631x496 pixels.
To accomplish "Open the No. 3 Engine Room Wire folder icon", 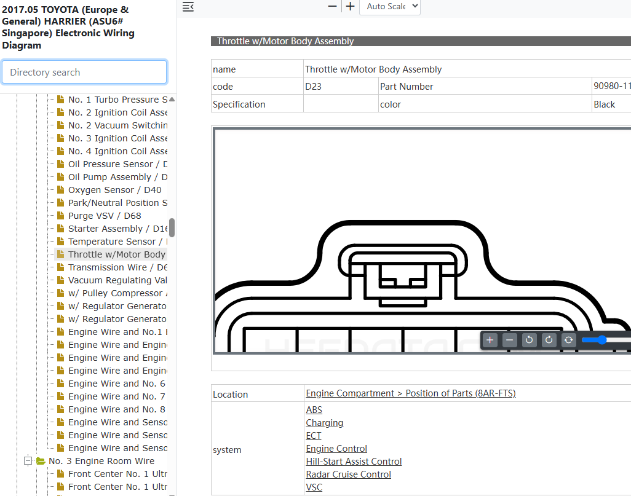I will [x=41, y=460].
